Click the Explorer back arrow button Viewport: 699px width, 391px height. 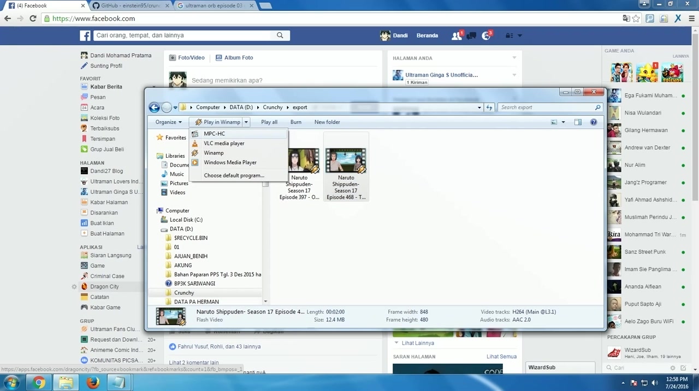(155, 108)
